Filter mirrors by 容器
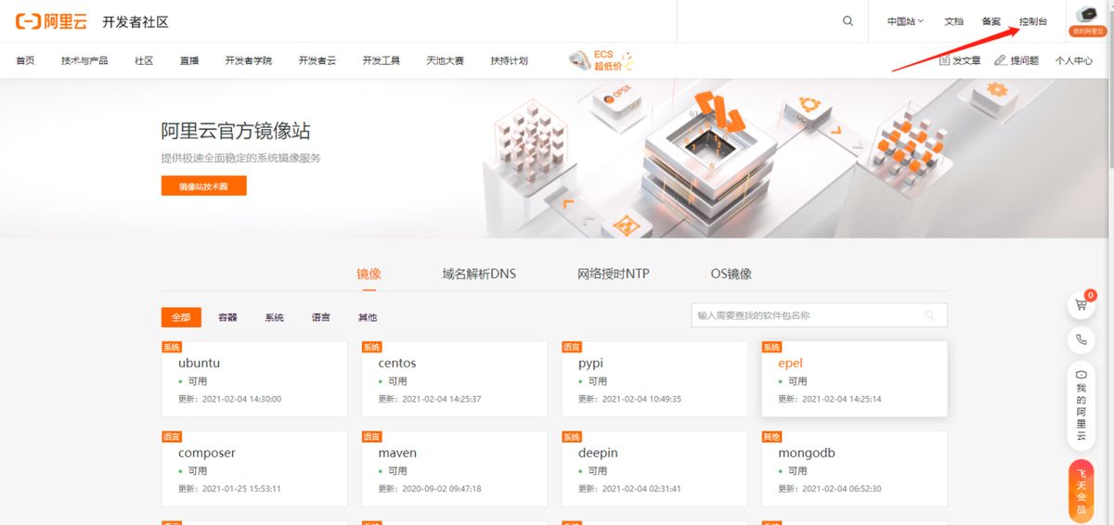The height and width of the screenshot is (525, 1114). click(x=227, y=317)
